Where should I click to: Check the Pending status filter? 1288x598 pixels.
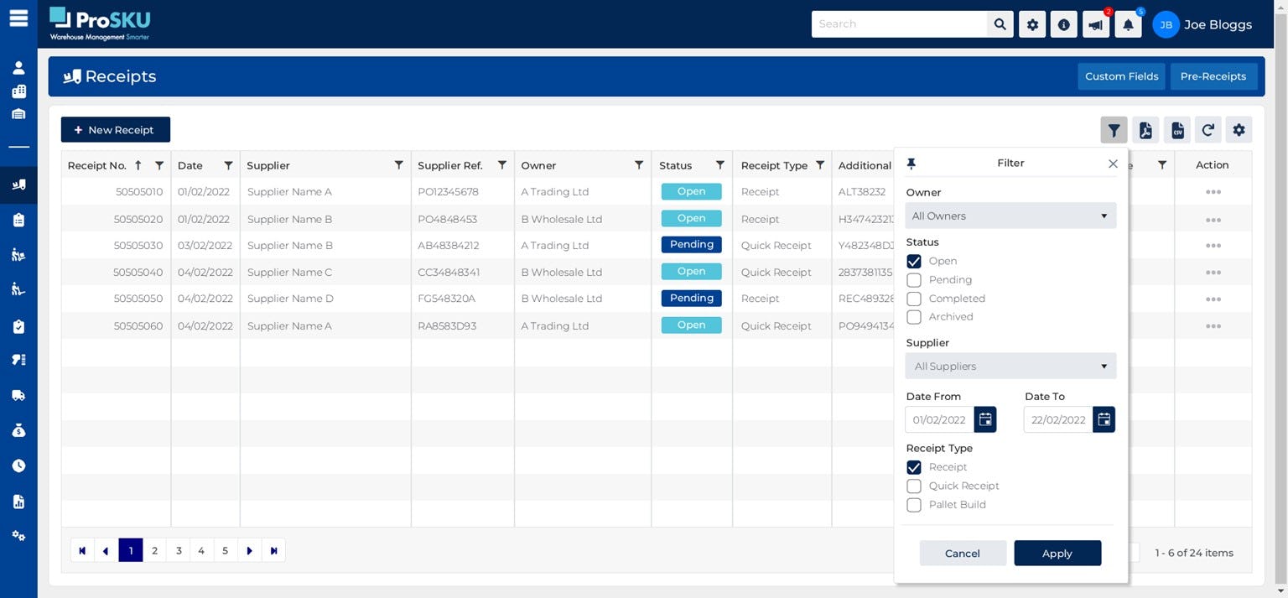913,279
